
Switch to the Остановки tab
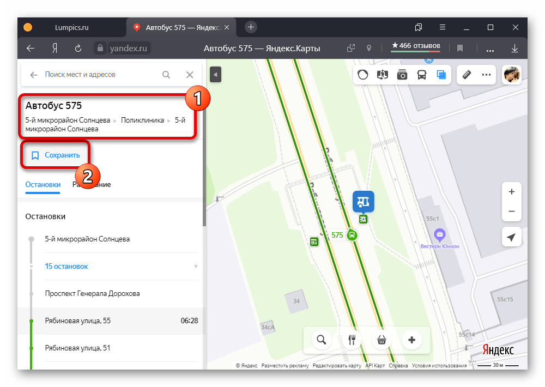[43, 185]
